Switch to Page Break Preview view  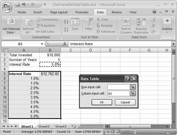click(118, 132)
